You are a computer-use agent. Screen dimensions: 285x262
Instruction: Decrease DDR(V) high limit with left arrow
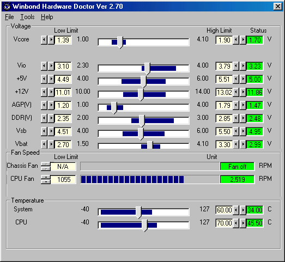coord(236,118)
